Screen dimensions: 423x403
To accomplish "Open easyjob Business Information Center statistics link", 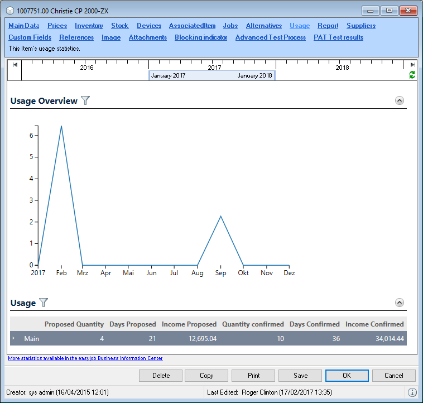I will coord(85,358).
